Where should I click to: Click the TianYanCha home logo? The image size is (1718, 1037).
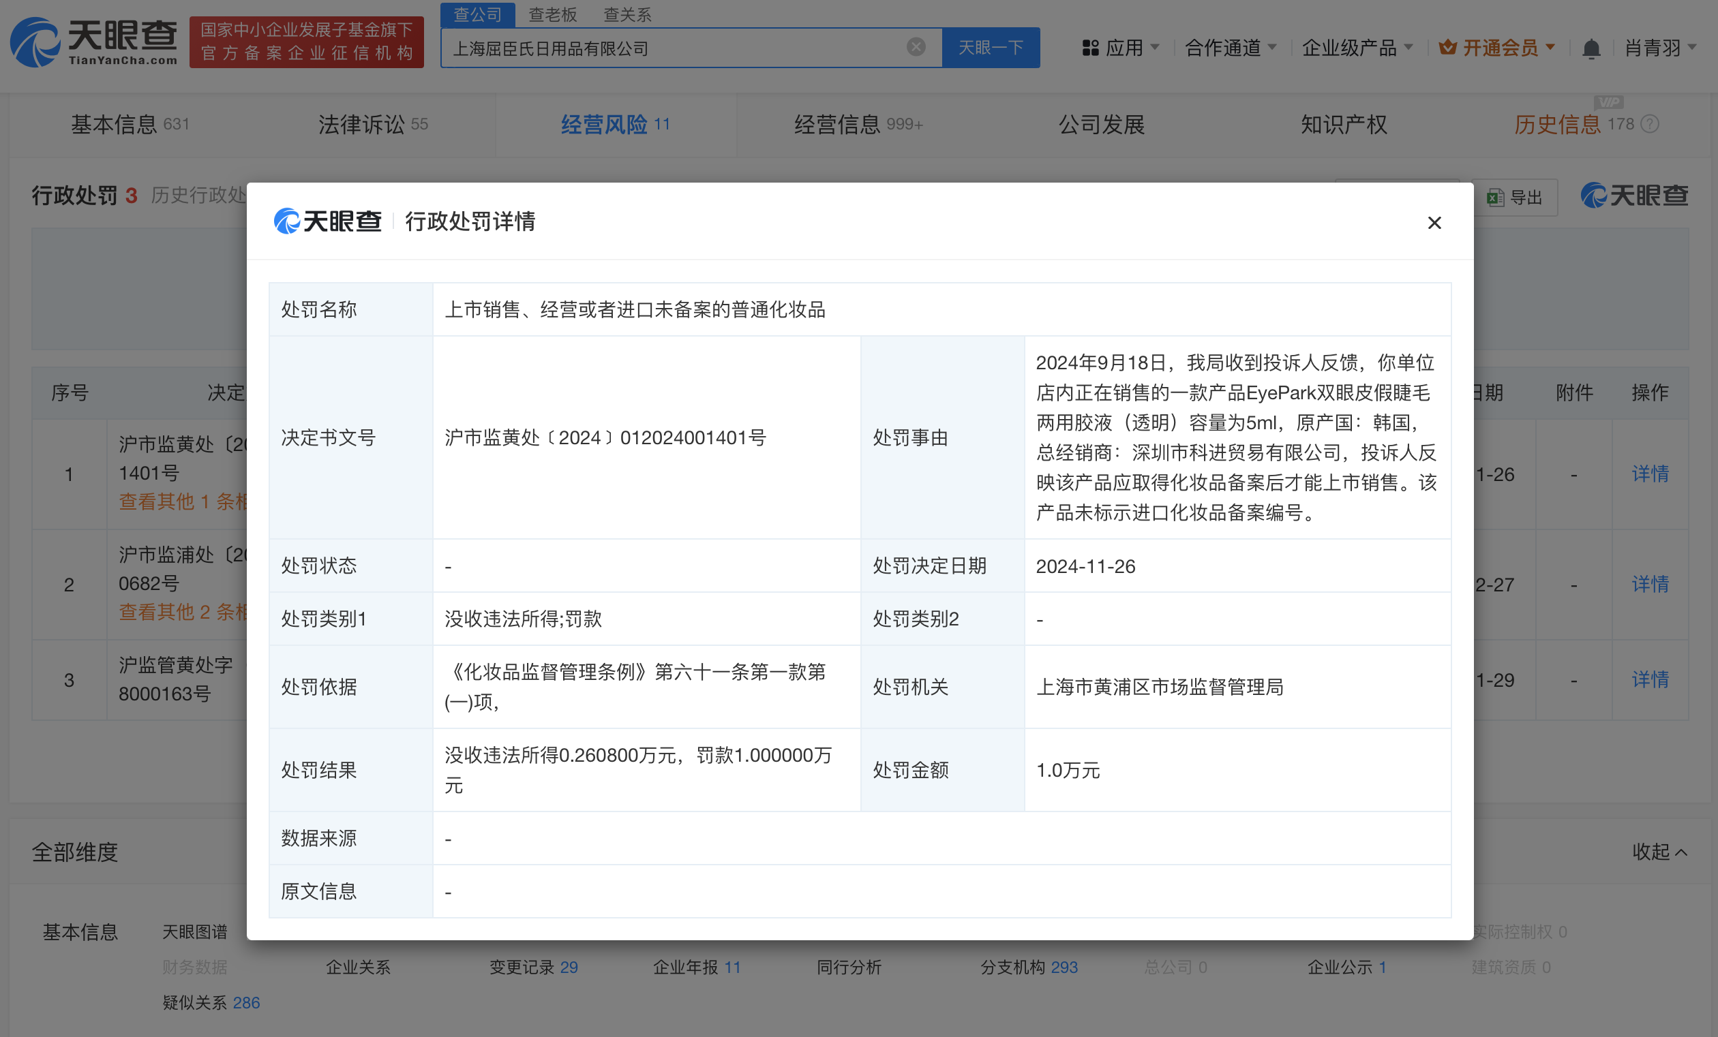tap(93, 43)
